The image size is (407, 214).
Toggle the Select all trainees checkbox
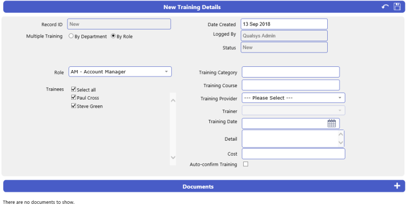click(73, 89)
